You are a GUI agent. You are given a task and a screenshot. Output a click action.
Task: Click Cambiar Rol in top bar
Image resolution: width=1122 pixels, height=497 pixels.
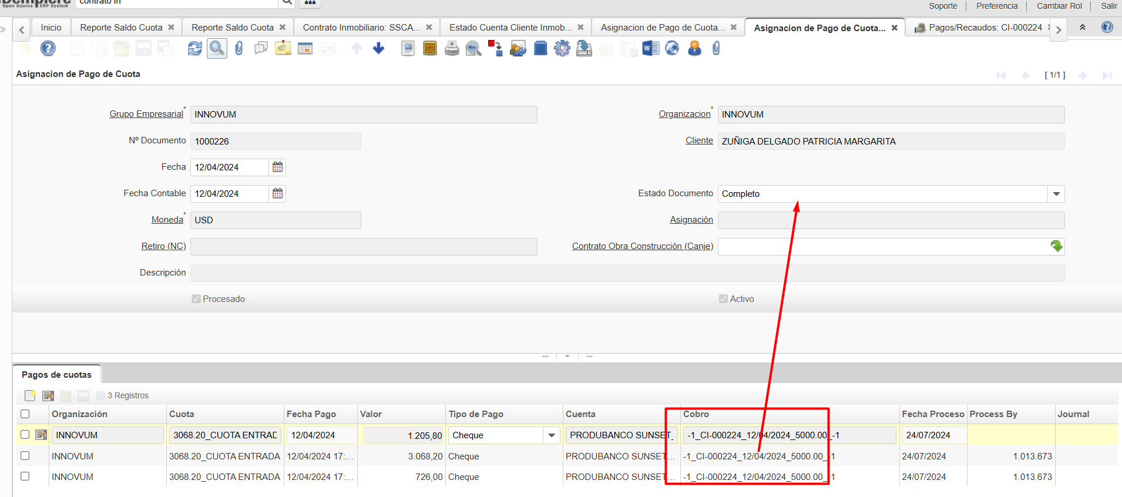1059,6
